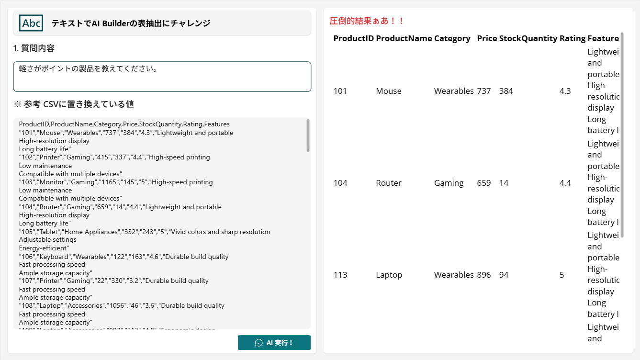
Task: Select the ProductID column header
Action: click(354, 38)
